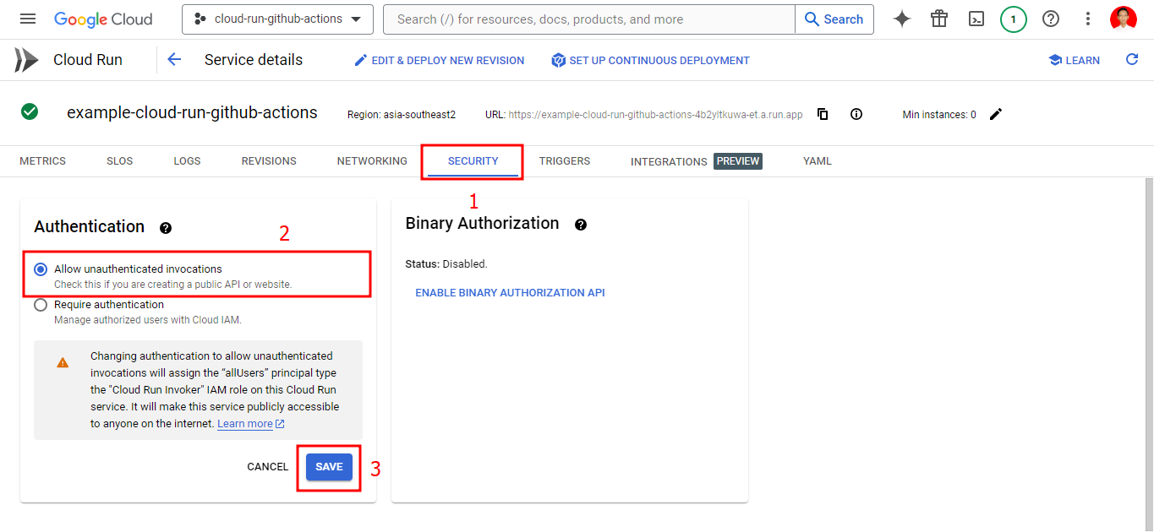Switch to the Networking tab
Image resolution: width=1154 pixels, height=532 pixels.
tap(372, 161)
